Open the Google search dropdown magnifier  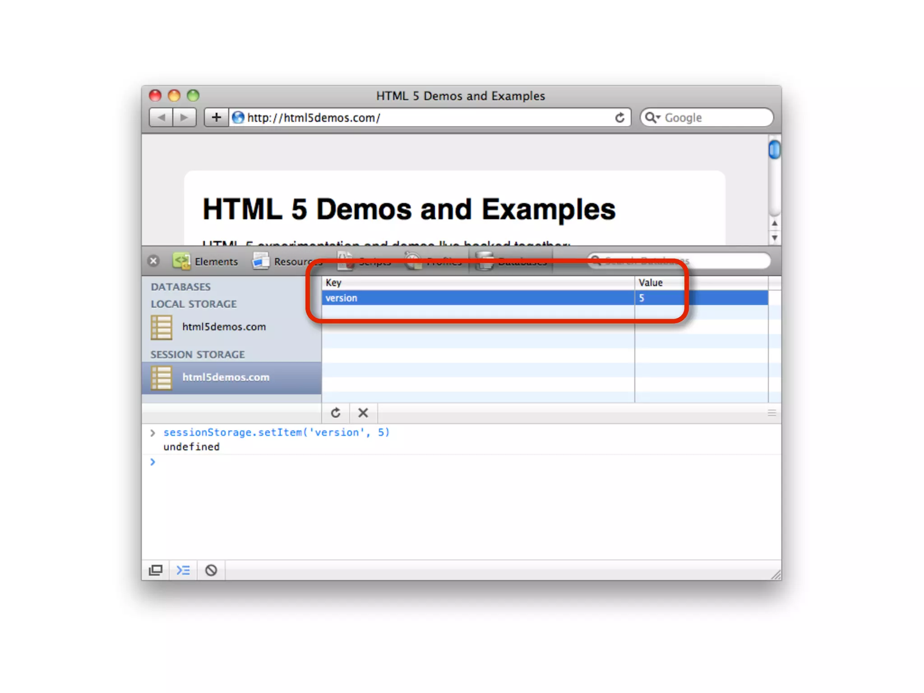click(652, 118)
